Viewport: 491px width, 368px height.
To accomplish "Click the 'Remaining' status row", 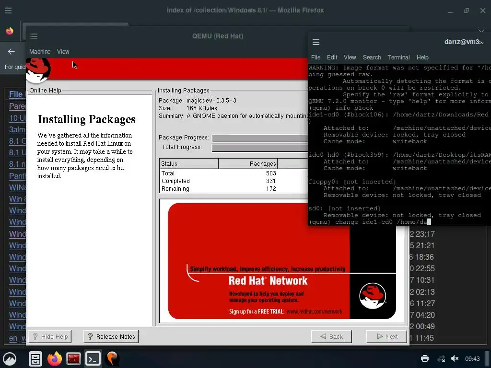I will 234,189.
